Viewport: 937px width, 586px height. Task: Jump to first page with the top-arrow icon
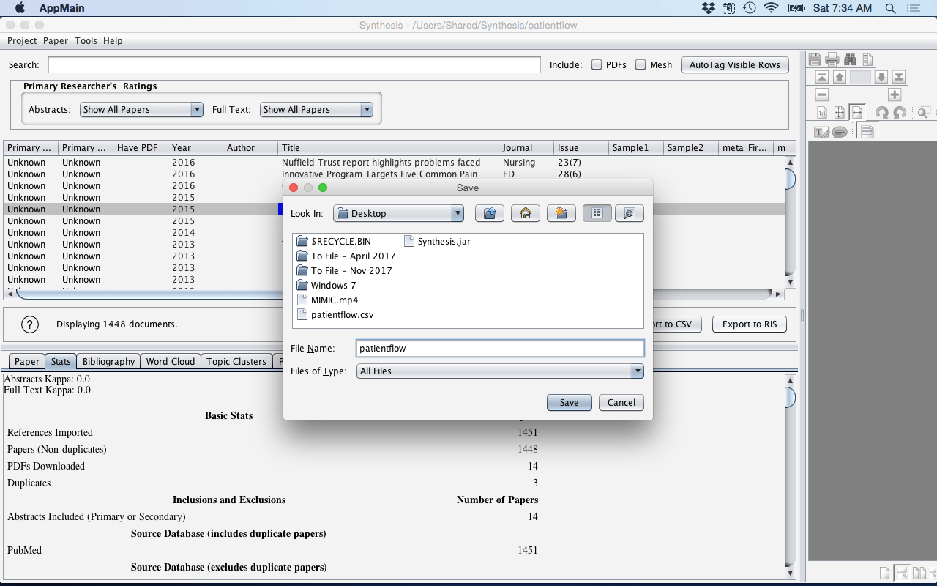click(x=822, y=77)
